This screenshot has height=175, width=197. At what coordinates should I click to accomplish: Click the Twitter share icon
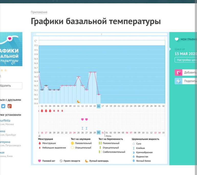click(x=3, y=106)
